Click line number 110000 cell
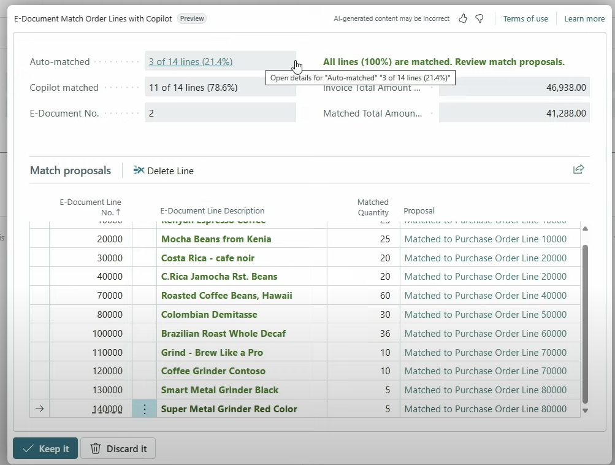 coord(91,352)
